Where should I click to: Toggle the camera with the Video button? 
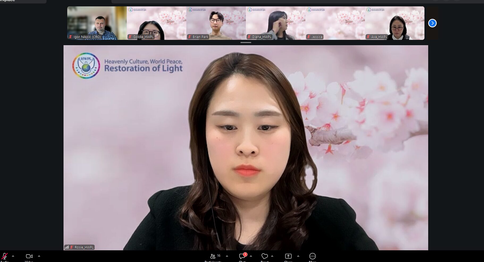(29, 256)
